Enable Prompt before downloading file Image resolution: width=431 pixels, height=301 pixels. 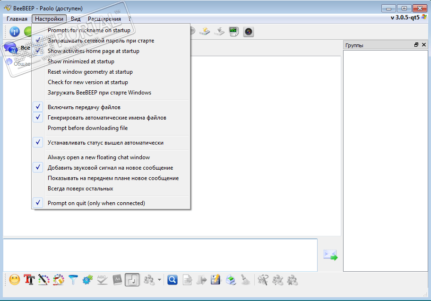coord(111,128)
